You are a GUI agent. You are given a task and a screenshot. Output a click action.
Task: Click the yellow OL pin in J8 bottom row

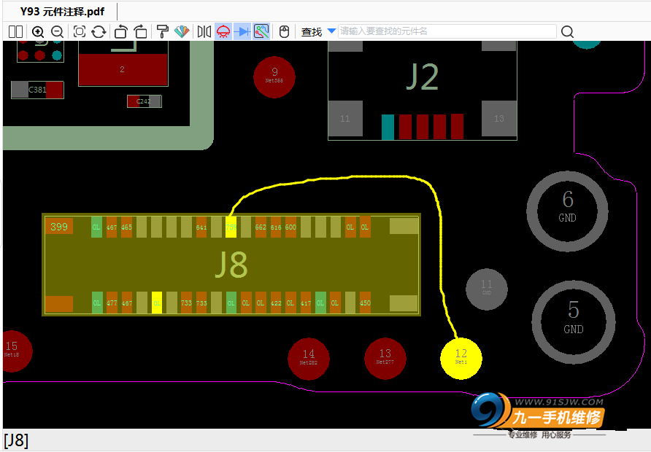156,303
